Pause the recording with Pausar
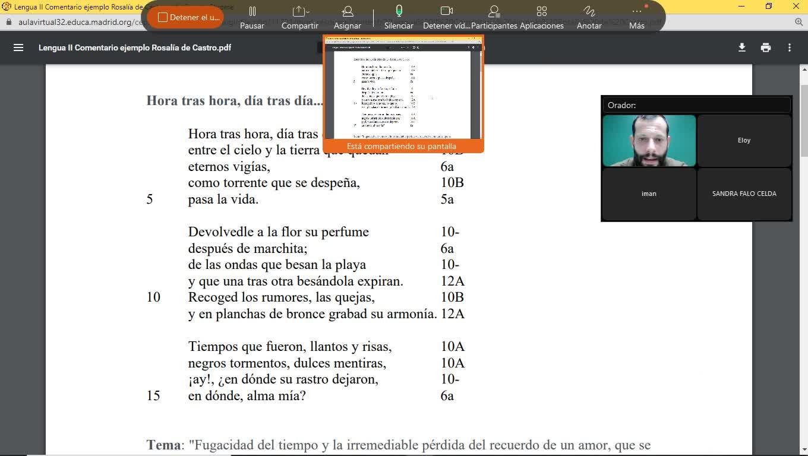 click(252, 17)
